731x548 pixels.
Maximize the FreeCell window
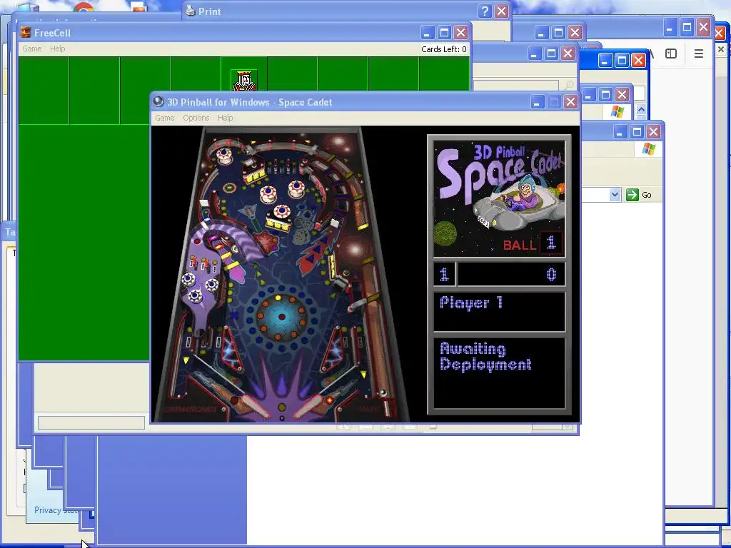(x=444, y=33)
